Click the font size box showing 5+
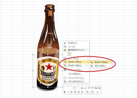The height and width of the screenshot is (98, 137). [x=76, y=88]
